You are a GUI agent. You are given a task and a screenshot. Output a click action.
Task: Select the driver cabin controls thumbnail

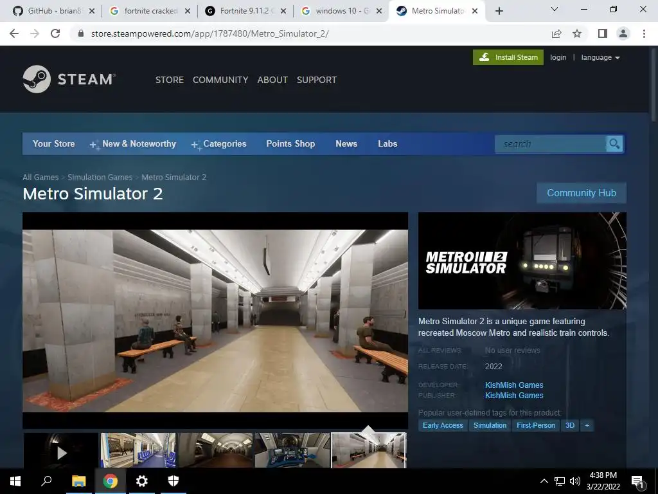pos(292,451)
